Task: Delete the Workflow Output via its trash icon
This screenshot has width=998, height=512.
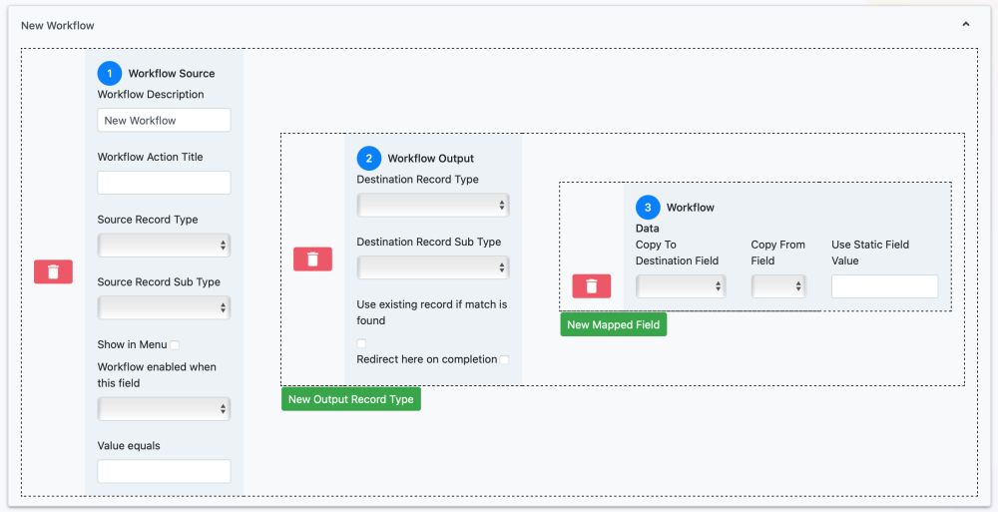Action: tap(312, 259)
